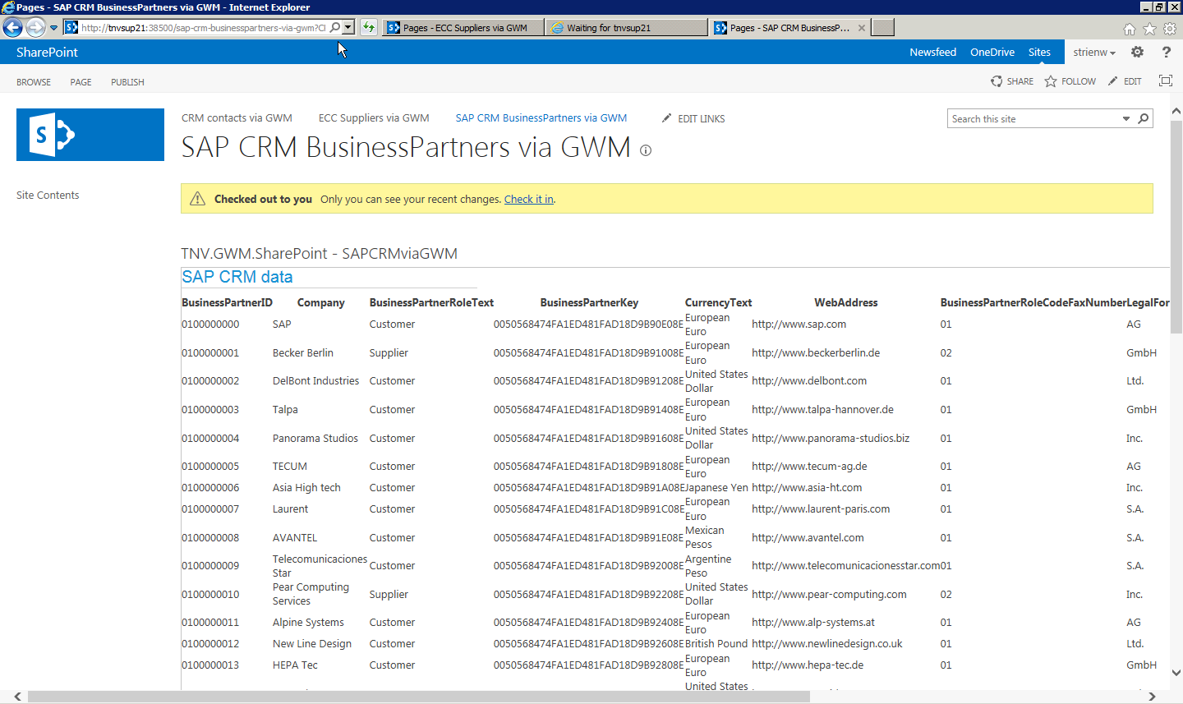This screenshot has width=1183, height=704.
Task: Click the Becker Berlin company cell
Action: click(x=303, y=353)
